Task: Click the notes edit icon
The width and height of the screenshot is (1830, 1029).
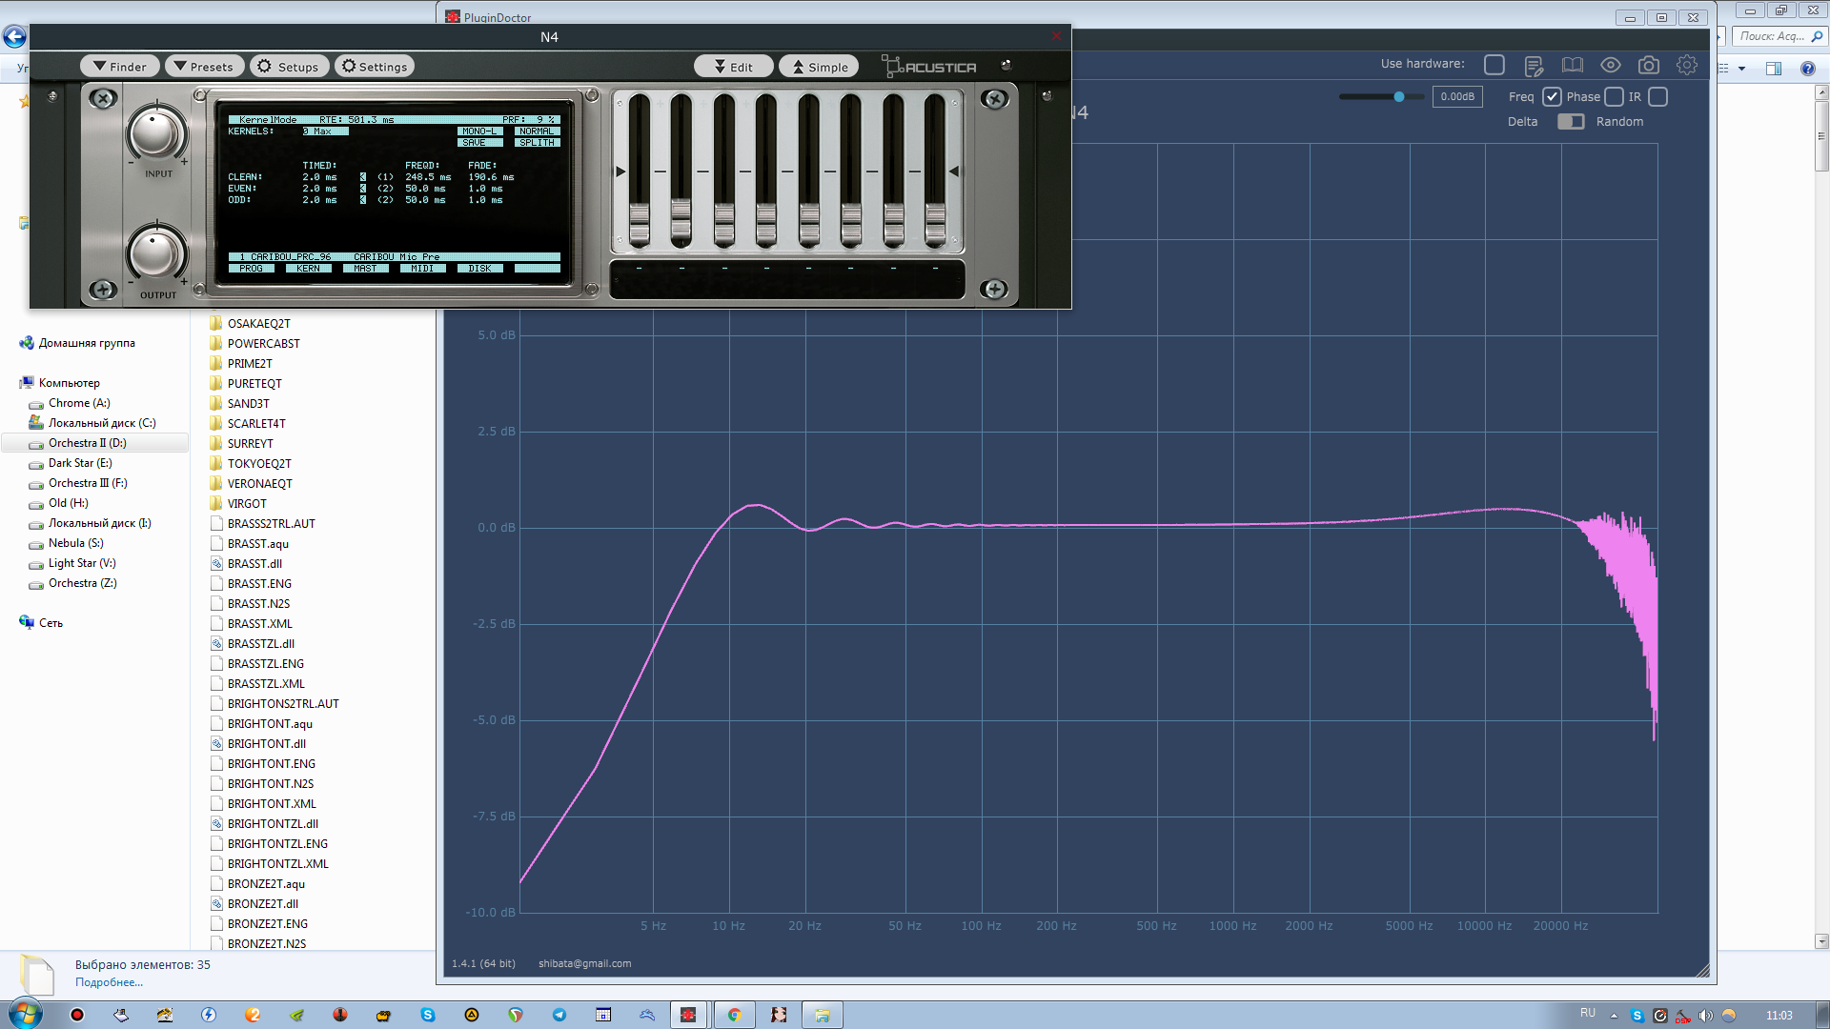Action: pyautogui.click(x=1534, y=66)
